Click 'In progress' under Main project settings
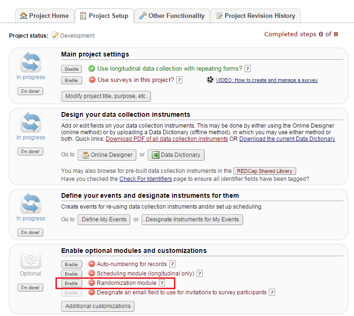The height and width of the screenshot is (316, 354). pos(31,77)
